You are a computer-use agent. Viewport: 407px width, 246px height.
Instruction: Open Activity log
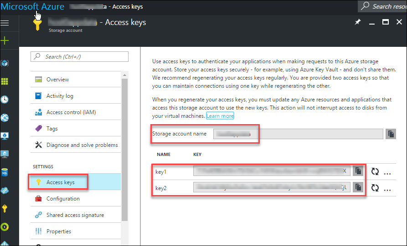[x=76, y=96]
